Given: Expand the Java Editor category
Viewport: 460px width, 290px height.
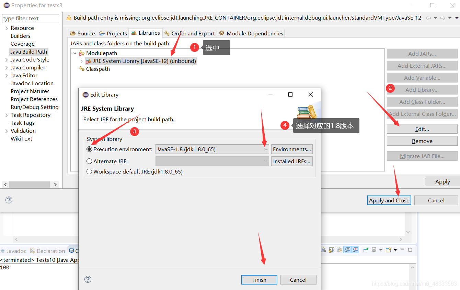Looking at the screenshot, I should 7,76.
